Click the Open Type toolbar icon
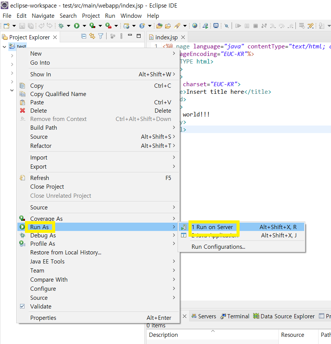This screenshot has width=331, height=344. pos(159,26)
